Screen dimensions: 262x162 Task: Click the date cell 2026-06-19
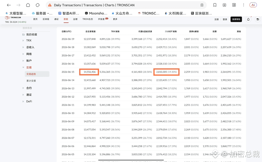[68, 39]
